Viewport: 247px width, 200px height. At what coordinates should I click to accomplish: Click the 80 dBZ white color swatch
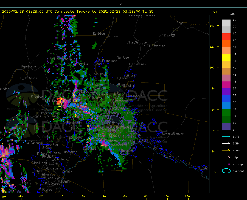[x=226, y=23]
